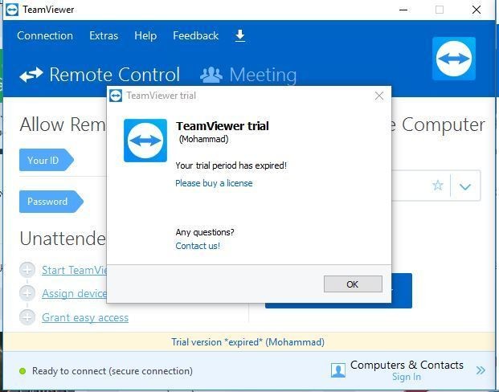
Task: Click the small icon in trial dialog title
Action: 116,96
